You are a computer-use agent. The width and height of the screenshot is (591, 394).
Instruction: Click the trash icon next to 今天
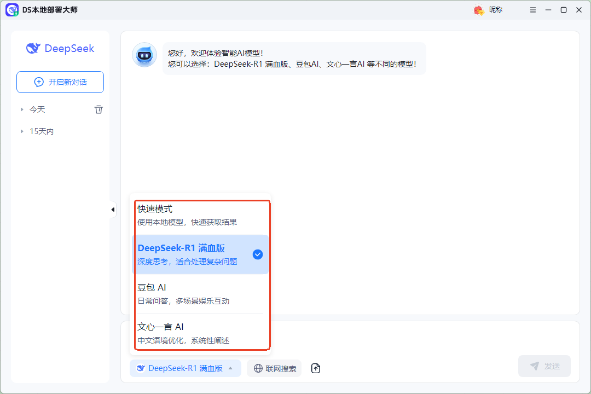(99, 109)
